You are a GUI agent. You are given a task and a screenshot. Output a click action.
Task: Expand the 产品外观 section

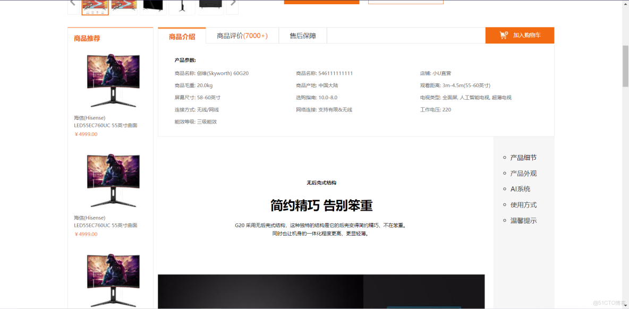tap(523, 173)
